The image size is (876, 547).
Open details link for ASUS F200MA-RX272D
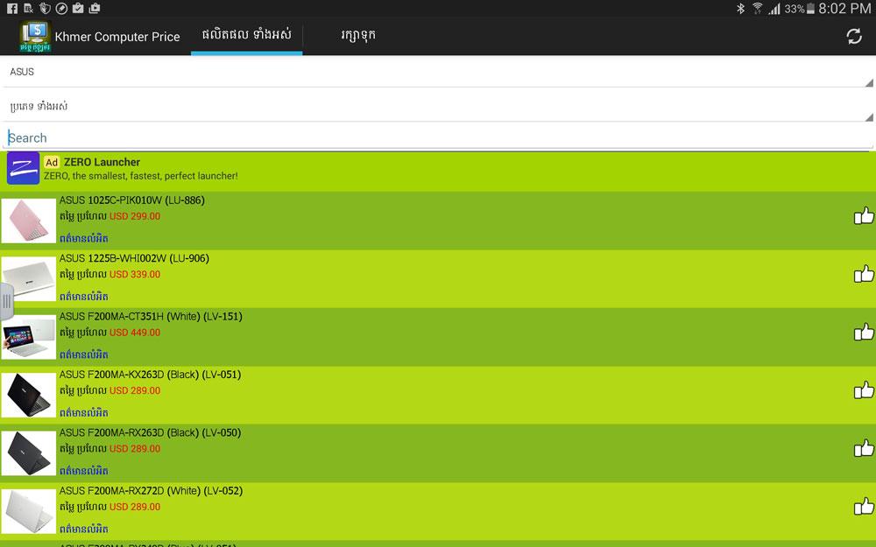[84, 529]
